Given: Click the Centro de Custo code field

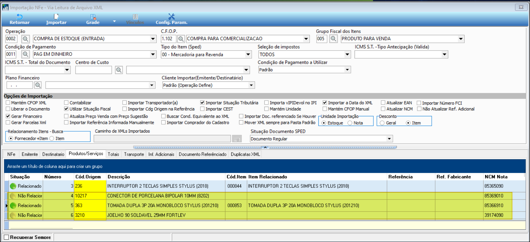Looking at the screenshot, I should click(x=93, y=70).
